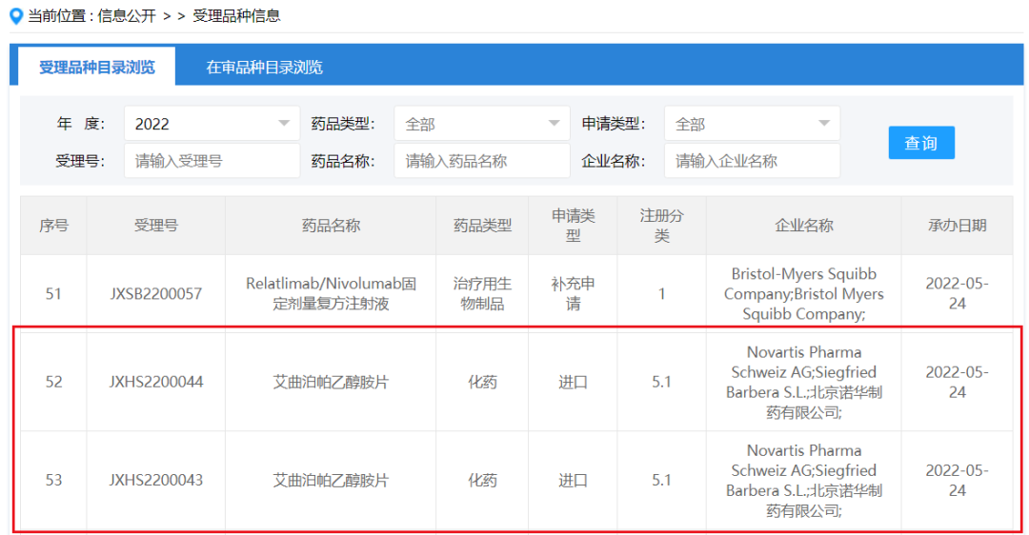Click the 药品名称 column header

pyautogui.click(x=331, y=226)
